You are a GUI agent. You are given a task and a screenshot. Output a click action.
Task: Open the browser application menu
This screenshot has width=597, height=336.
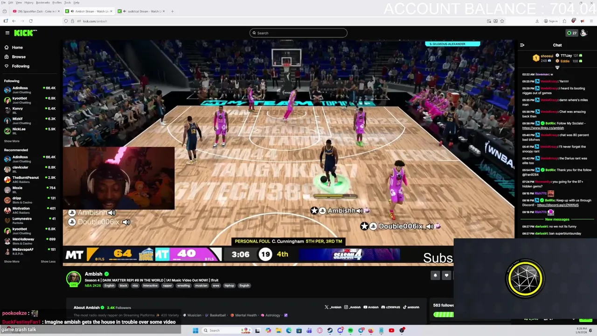point(591,21)
